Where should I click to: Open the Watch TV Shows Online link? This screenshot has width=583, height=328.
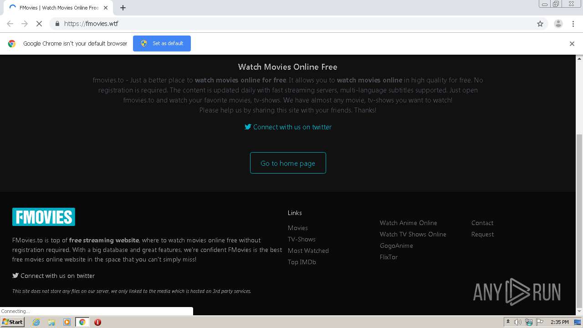coord(413,234)
